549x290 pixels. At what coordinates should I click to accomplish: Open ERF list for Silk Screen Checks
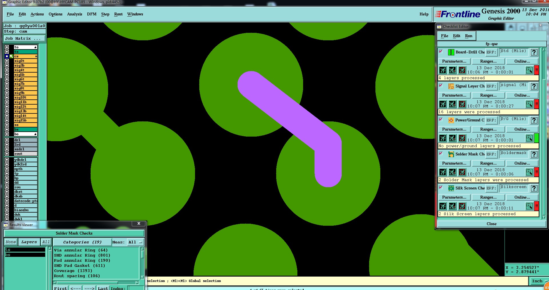[x=491, y=188]
